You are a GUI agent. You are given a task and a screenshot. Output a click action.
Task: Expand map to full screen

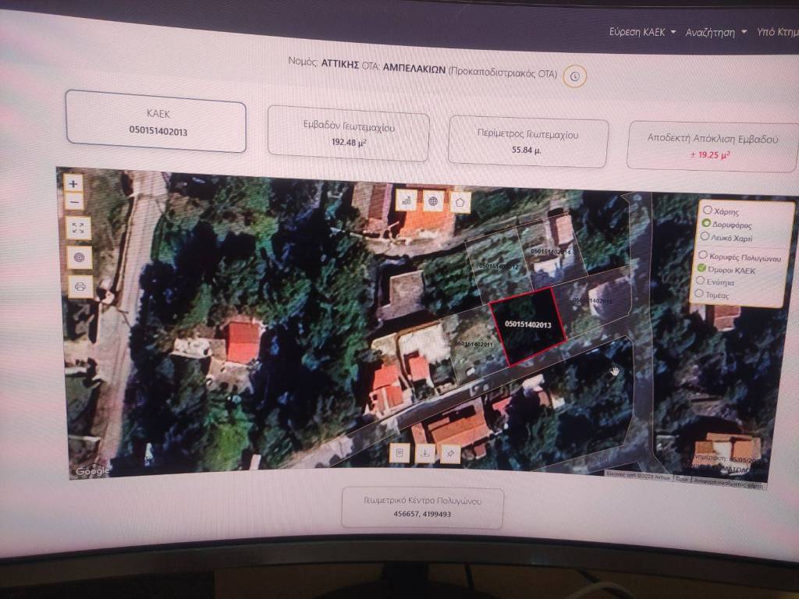pos(77,228)
